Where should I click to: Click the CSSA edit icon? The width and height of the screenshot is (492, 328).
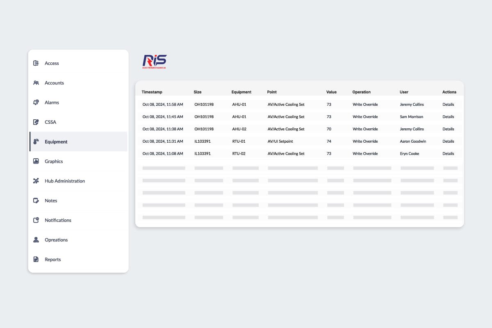(36, 122)
